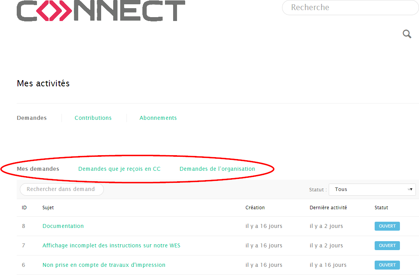This screenshot has width=419, height=275.
Task: Switch to the Contributions tab
Action: click(93, 118)
